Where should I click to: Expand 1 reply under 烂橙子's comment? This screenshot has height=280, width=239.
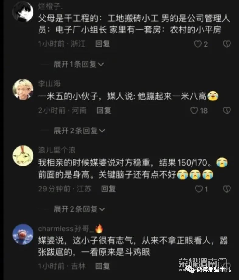click(79, 64)
